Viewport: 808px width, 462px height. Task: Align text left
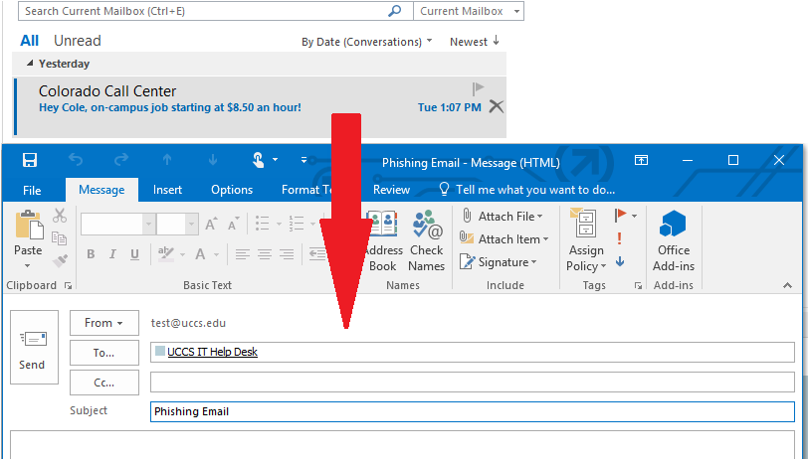[242, 253]
